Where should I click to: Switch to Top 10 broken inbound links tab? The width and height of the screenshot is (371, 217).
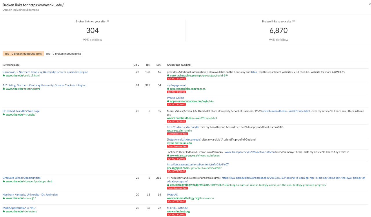(64, 54)
